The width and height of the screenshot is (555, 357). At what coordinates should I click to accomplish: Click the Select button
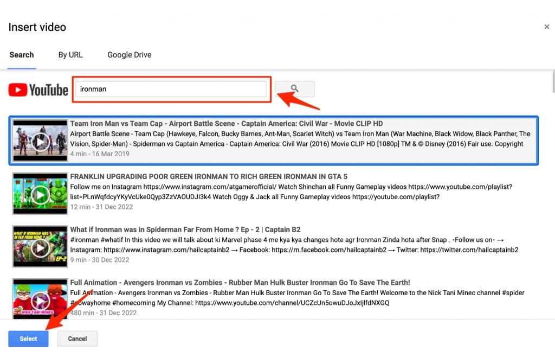click(28, 339)
